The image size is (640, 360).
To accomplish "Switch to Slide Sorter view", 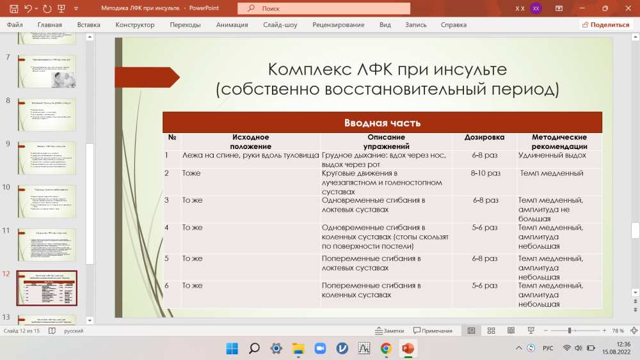I will 491,331.
